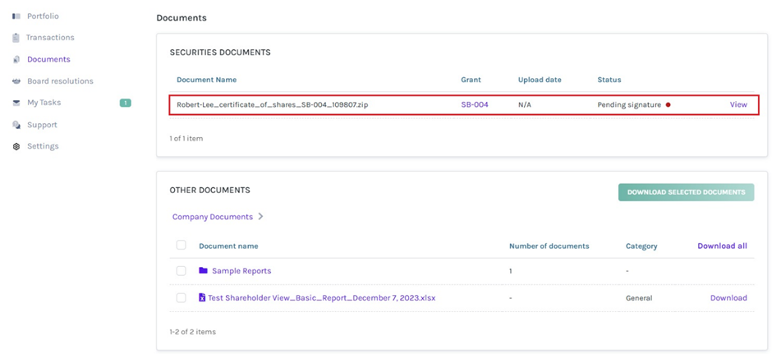This screenshot has height=354, width=772.
Task: Click the Board resolutions icon
Action: point(16,81)
